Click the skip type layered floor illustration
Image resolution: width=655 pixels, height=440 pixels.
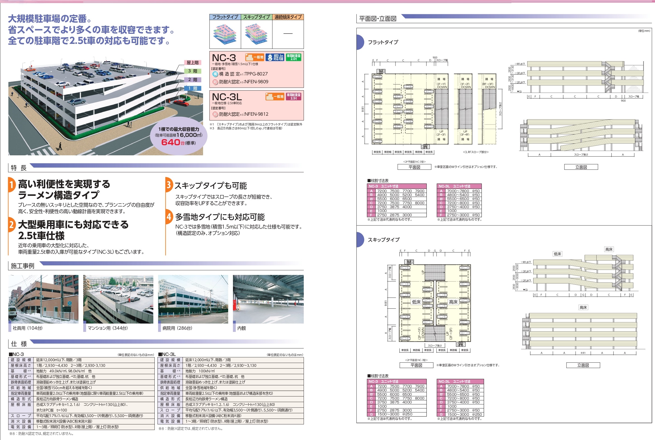256,34
